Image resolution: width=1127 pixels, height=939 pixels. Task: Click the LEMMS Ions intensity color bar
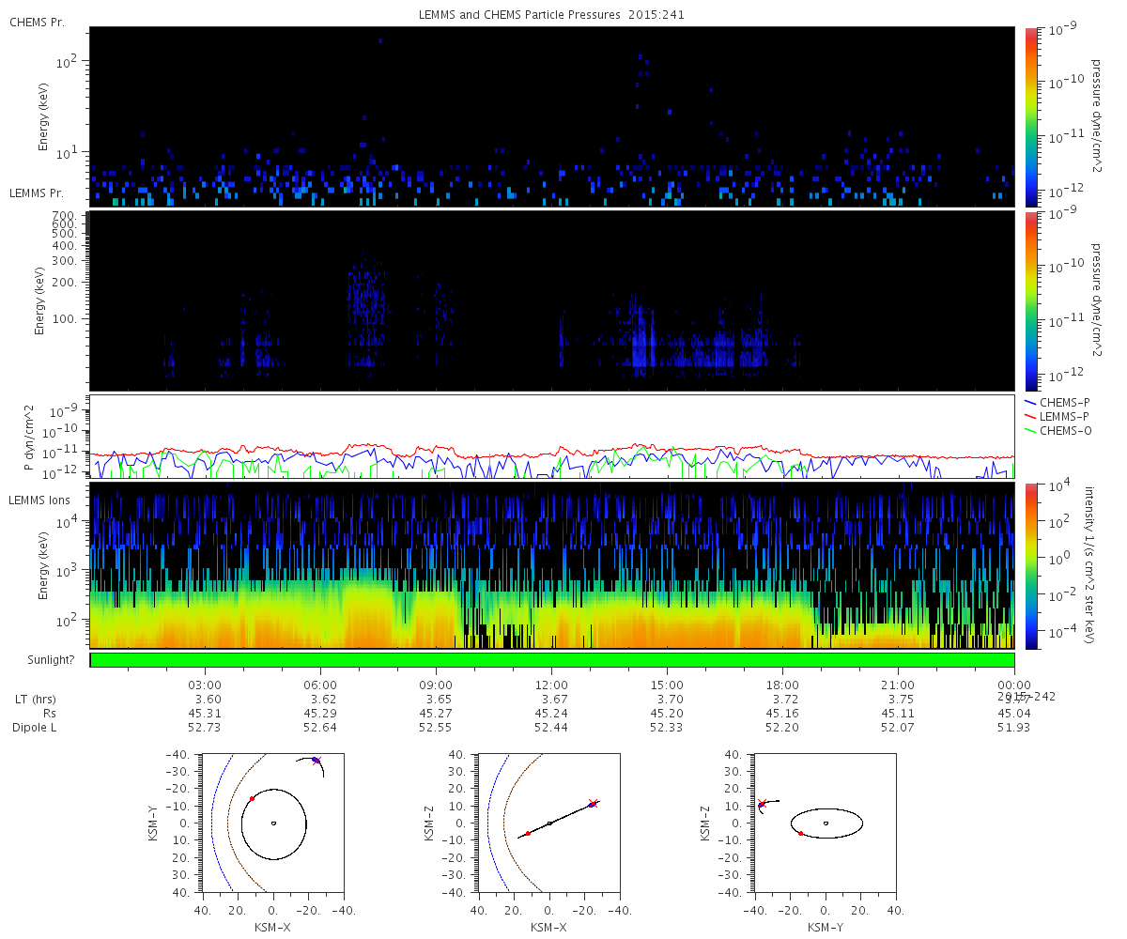point(1030,565)
